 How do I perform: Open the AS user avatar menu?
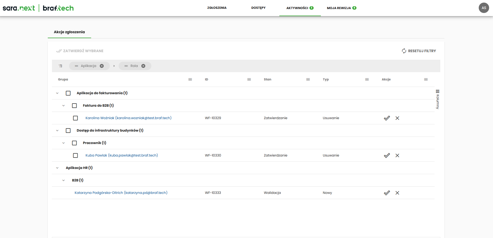[484, 8]
